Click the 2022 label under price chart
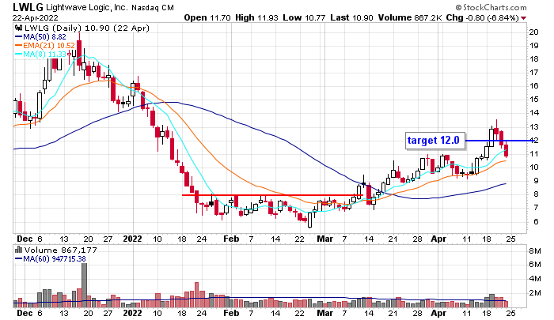The width and height of the screenshot is (554, 320). (x=132, y=239)
